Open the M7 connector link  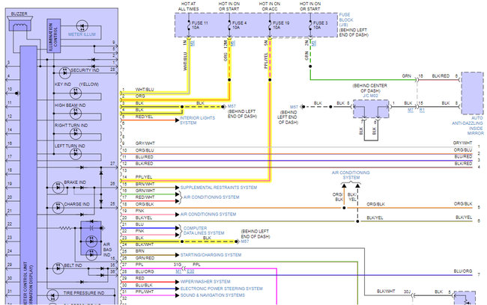pos(411,110)
